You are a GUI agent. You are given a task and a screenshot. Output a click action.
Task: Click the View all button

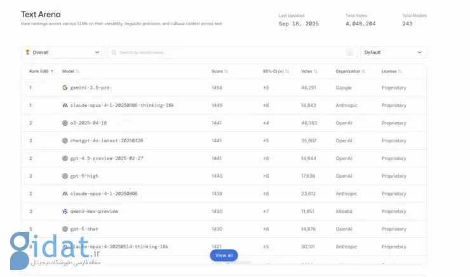coord(224,255)
